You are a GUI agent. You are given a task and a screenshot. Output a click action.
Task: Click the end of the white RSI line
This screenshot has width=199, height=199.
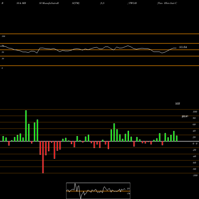(x=176, y=48)
